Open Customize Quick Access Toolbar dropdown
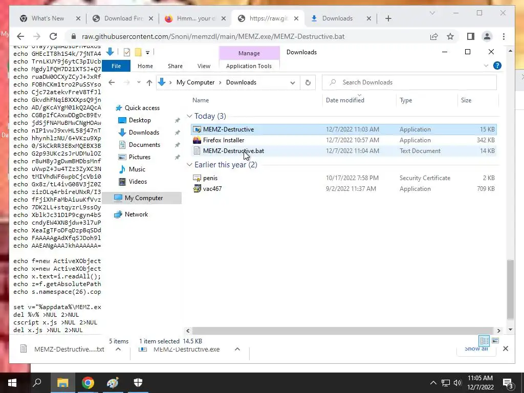 (x=147, y=53)
